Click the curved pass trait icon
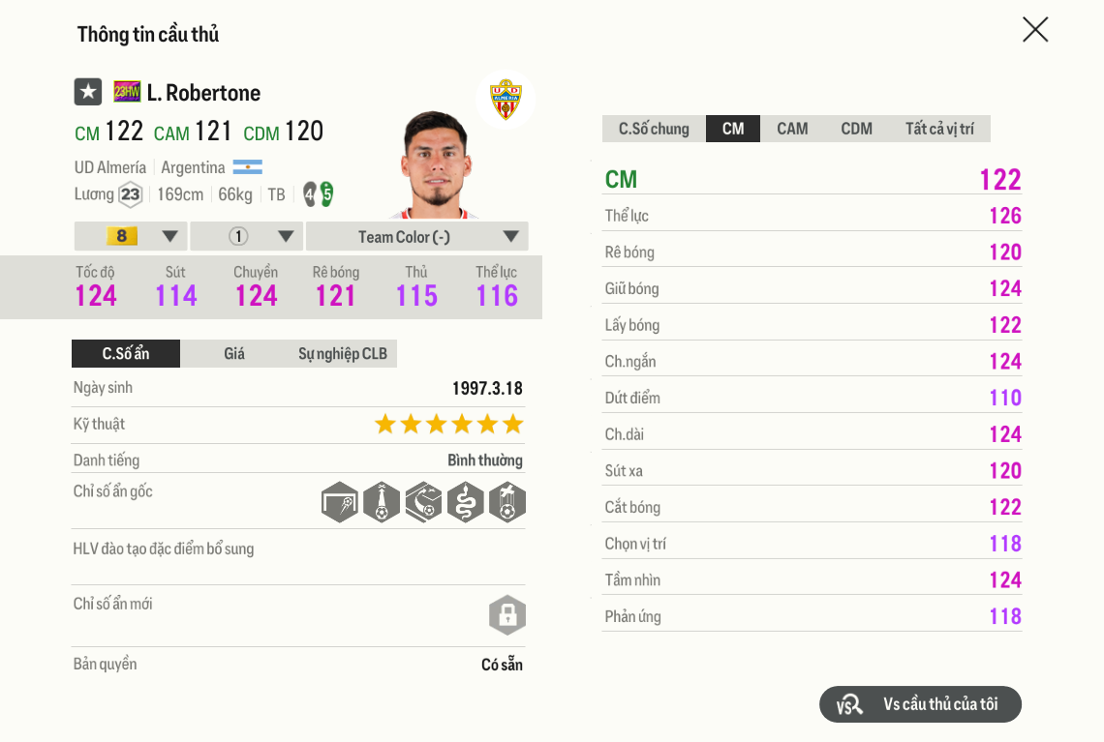1104x742 pixels. [423, 502]
